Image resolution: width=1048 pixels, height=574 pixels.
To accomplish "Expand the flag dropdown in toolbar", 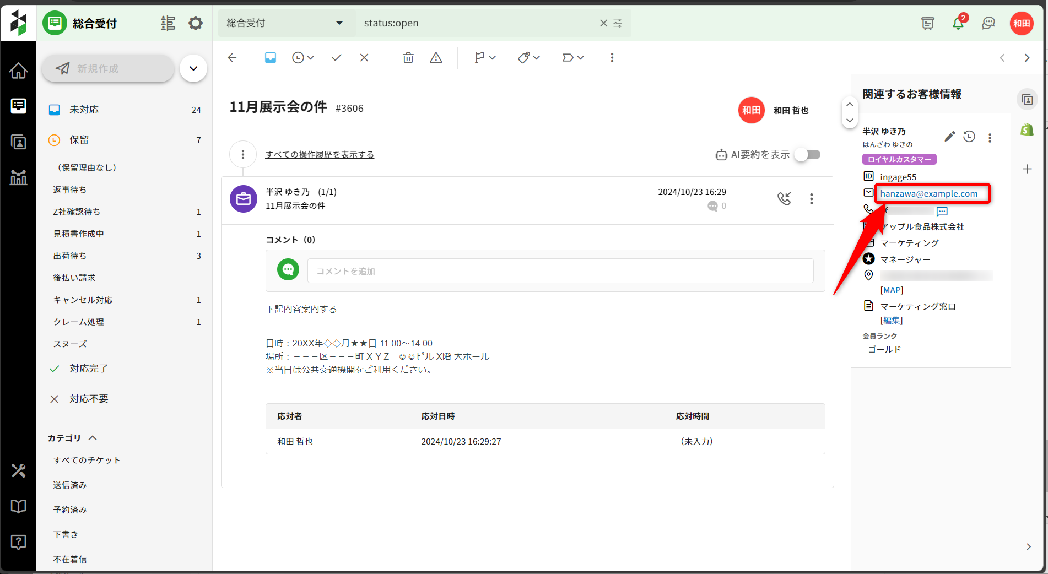I will 485,58.
